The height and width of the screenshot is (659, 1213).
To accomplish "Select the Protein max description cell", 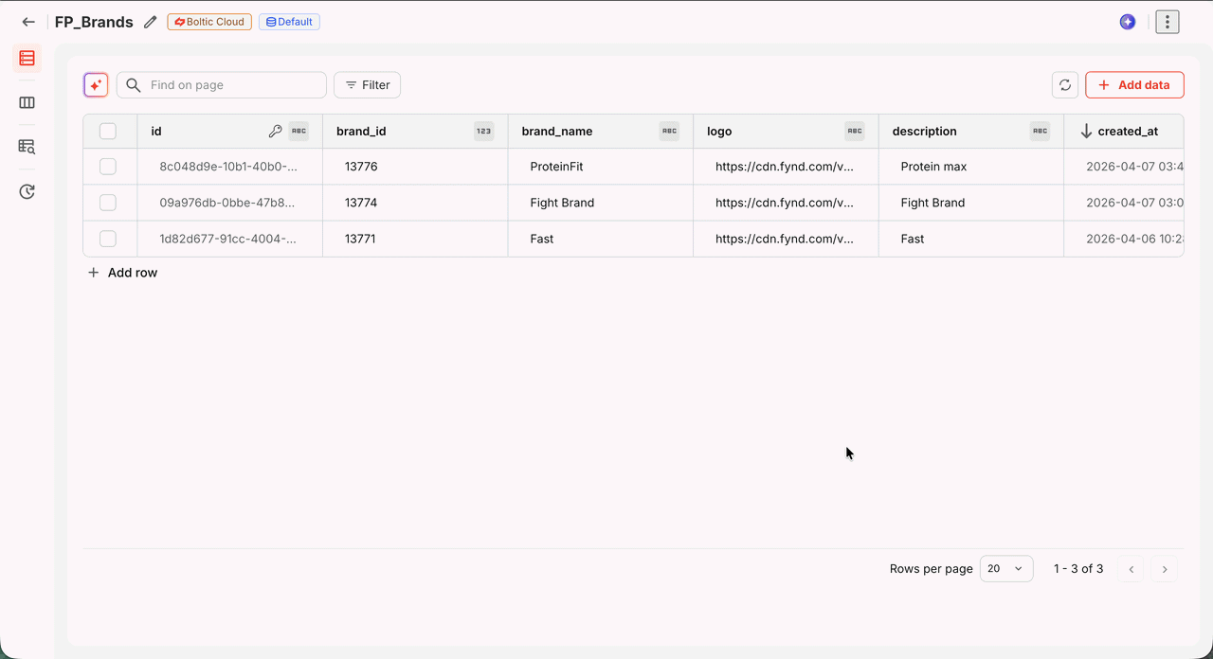I will tap(971, 167).
